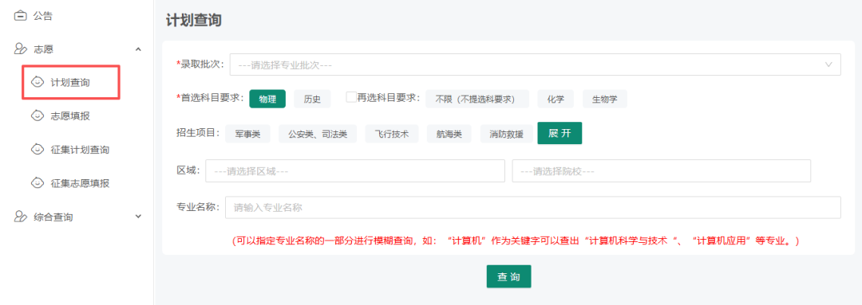The image size is (862, 305).
Task: Collapse the 志愿 menu with its chevron
Action: pos(138,49)
